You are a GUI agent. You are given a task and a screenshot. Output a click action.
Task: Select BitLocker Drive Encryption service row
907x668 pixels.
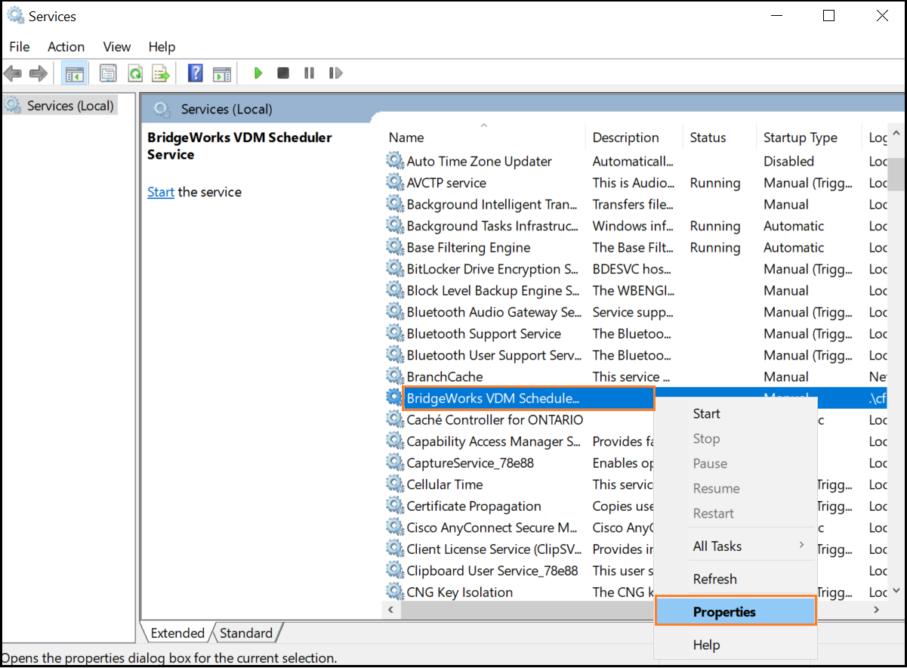tap(634, 268)
